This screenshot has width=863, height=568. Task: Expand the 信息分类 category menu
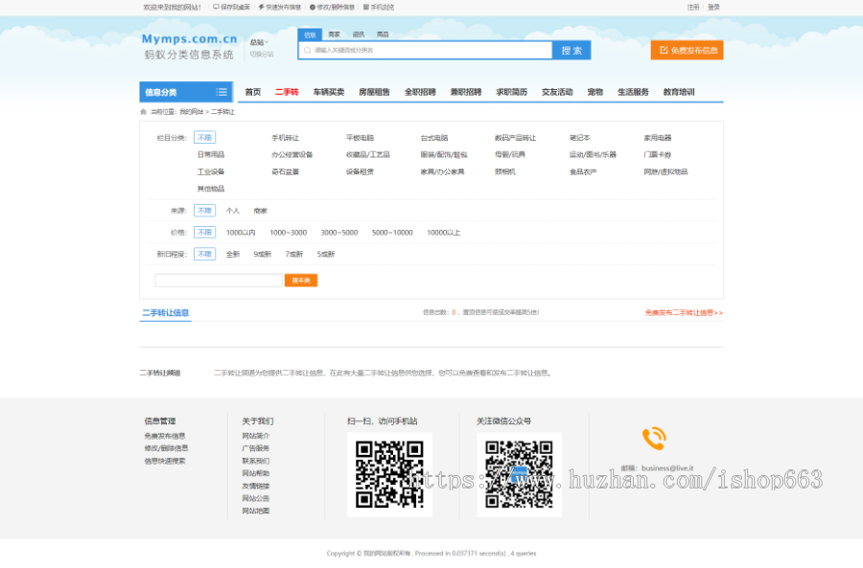coord(185,92)
